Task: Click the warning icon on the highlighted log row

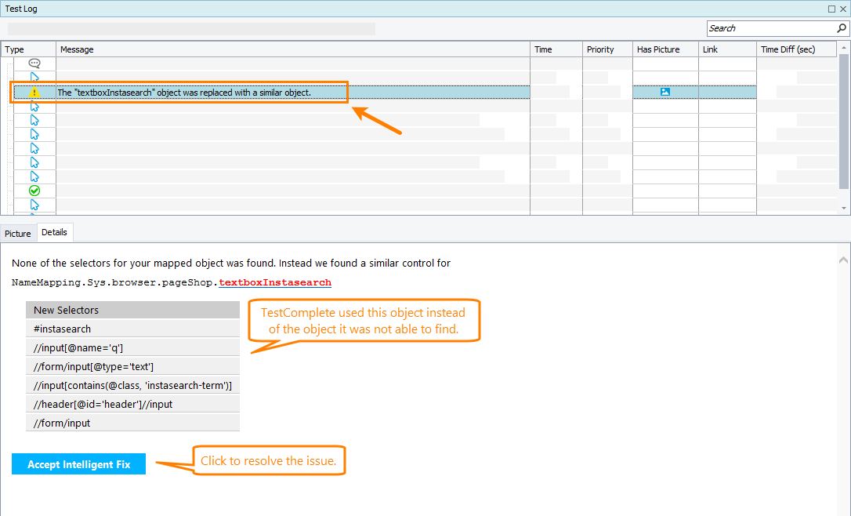Action: coord(34,92)
